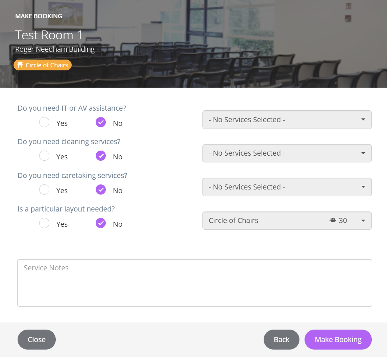The image size is (387, 357).
Task: Open the Circle of Chairs layout dropdown
Action: [287, 221]
